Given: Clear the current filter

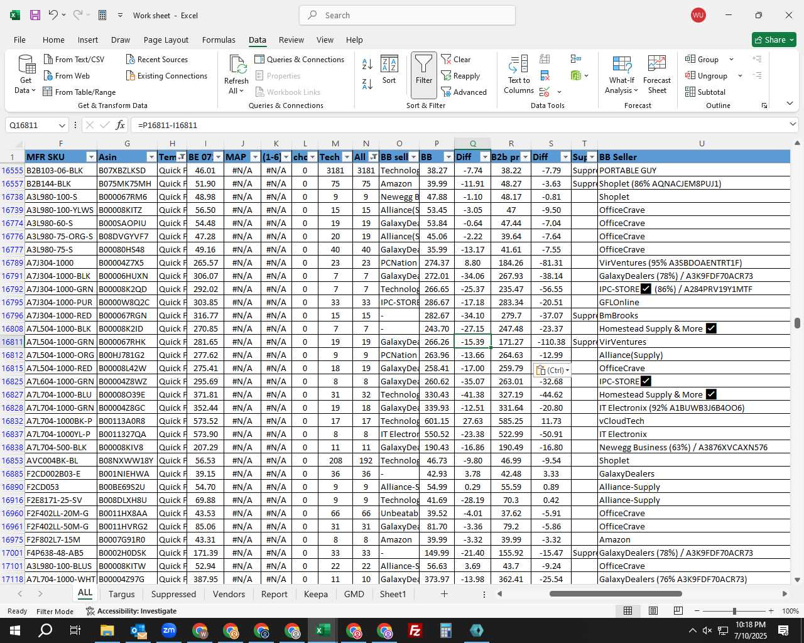Looking at the screenshot, I should click(x=456, y=59).
